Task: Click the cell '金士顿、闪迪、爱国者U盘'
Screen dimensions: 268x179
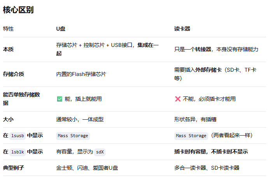Action: point(87,168)
